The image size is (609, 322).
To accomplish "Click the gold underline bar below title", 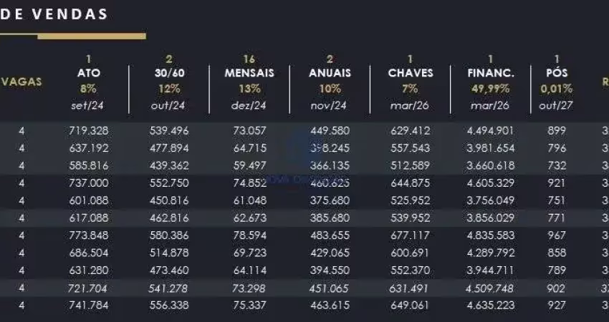I will (x=73, y=36).
